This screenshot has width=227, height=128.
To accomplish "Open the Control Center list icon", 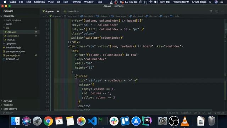I will coord(221,2).
